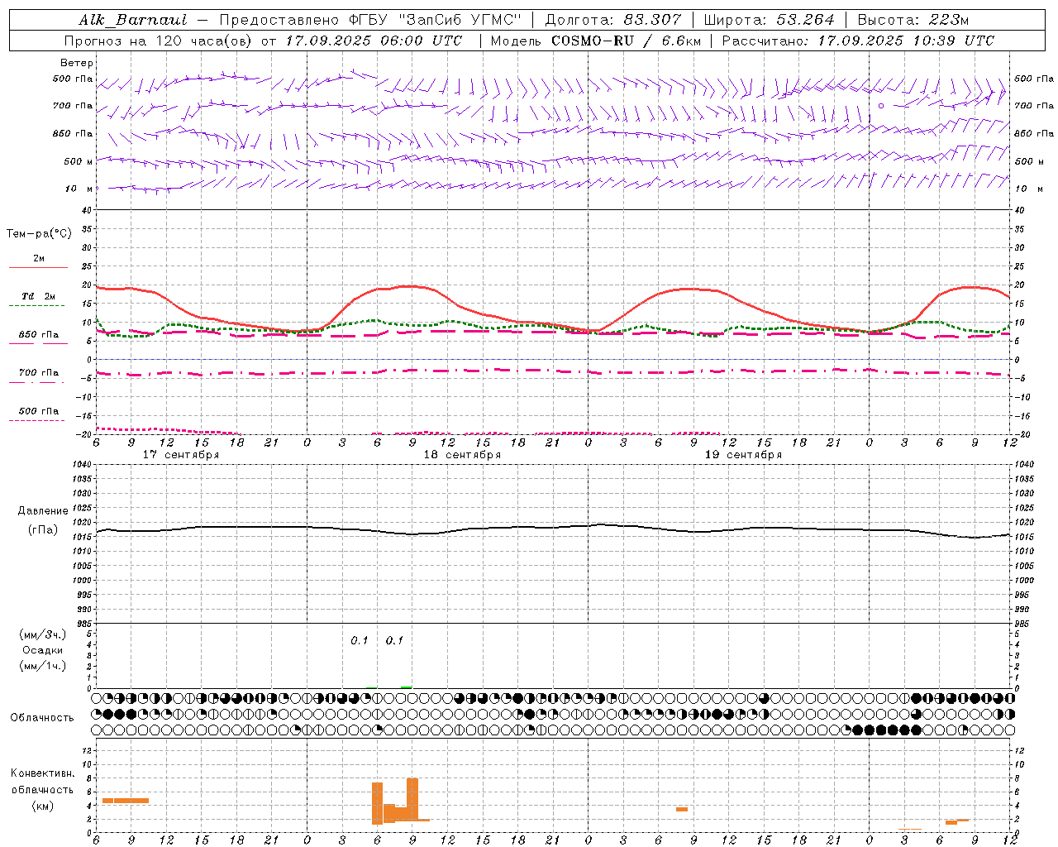Click the Тем-ра(°C) temperature label
The height and width of the screenshot is (847, 1058).
pyautogui.click(x=39, y=234)
